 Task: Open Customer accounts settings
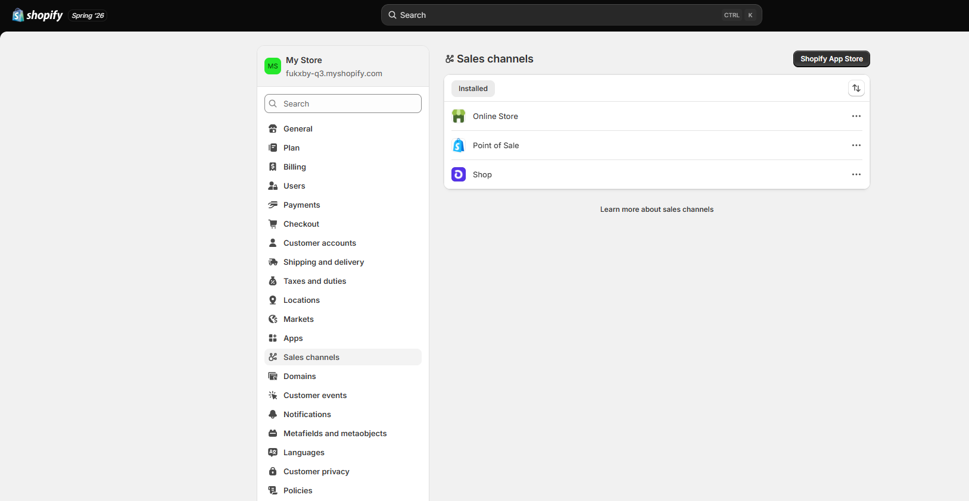pyautogui.click(x=343, y=243)
